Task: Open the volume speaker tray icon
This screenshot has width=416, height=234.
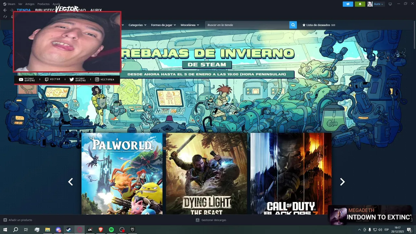Action: tap(380, 230)
